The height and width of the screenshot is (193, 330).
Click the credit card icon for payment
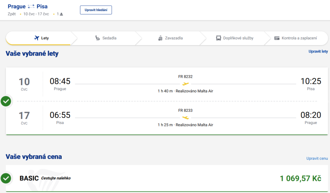[x=277, y=38]
